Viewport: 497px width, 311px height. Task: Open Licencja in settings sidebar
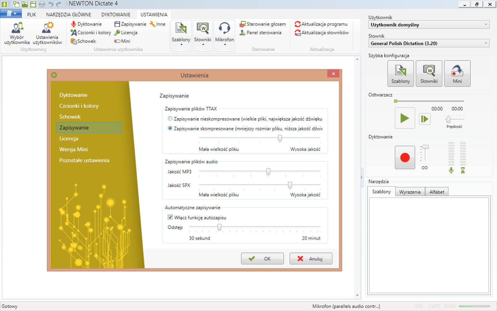69,139
